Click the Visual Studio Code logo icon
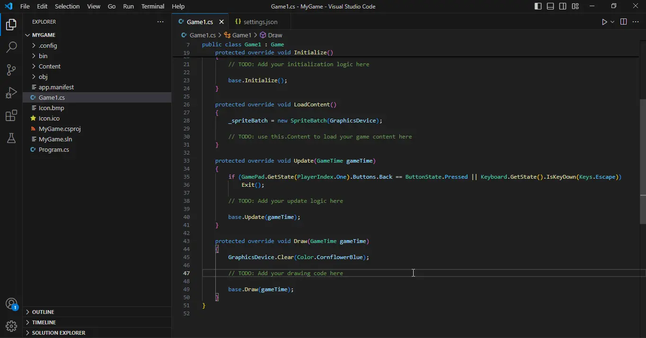This screenshot has width=646, height=338. coord(9,6)
